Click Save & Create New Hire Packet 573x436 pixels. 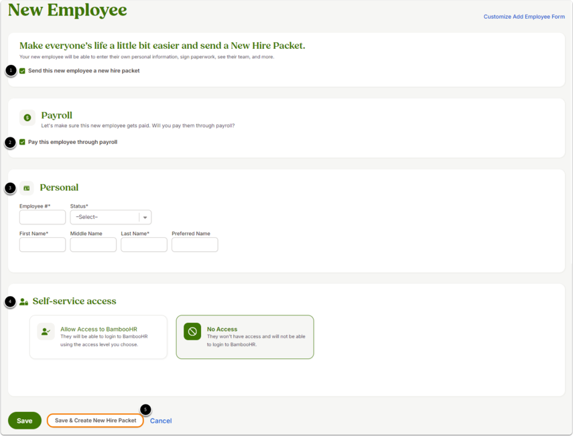[x=95, y=421]
